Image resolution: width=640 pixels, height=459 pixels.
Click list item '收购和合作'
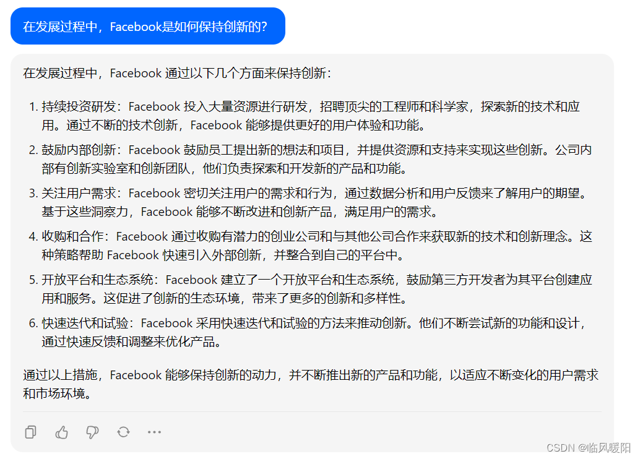310,245
